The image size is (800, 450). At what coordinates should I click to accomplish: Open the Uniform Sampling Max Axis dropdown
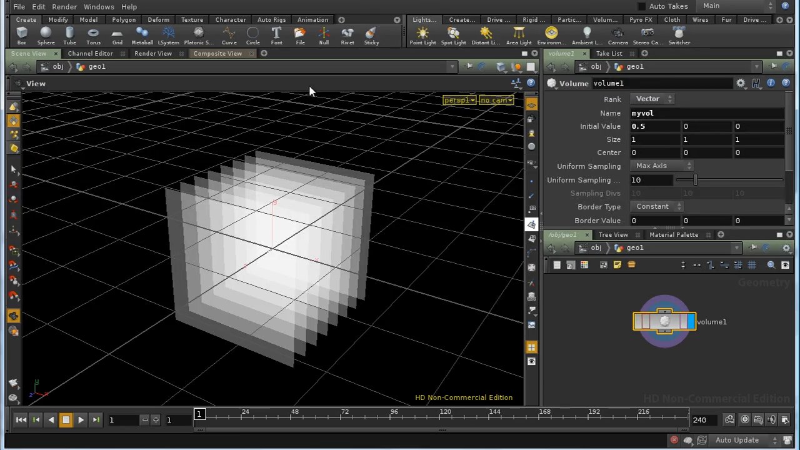[663, 166]
